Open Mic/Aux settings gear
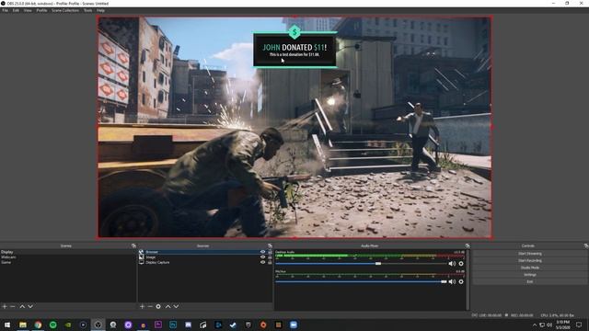 tap(461, 281)
